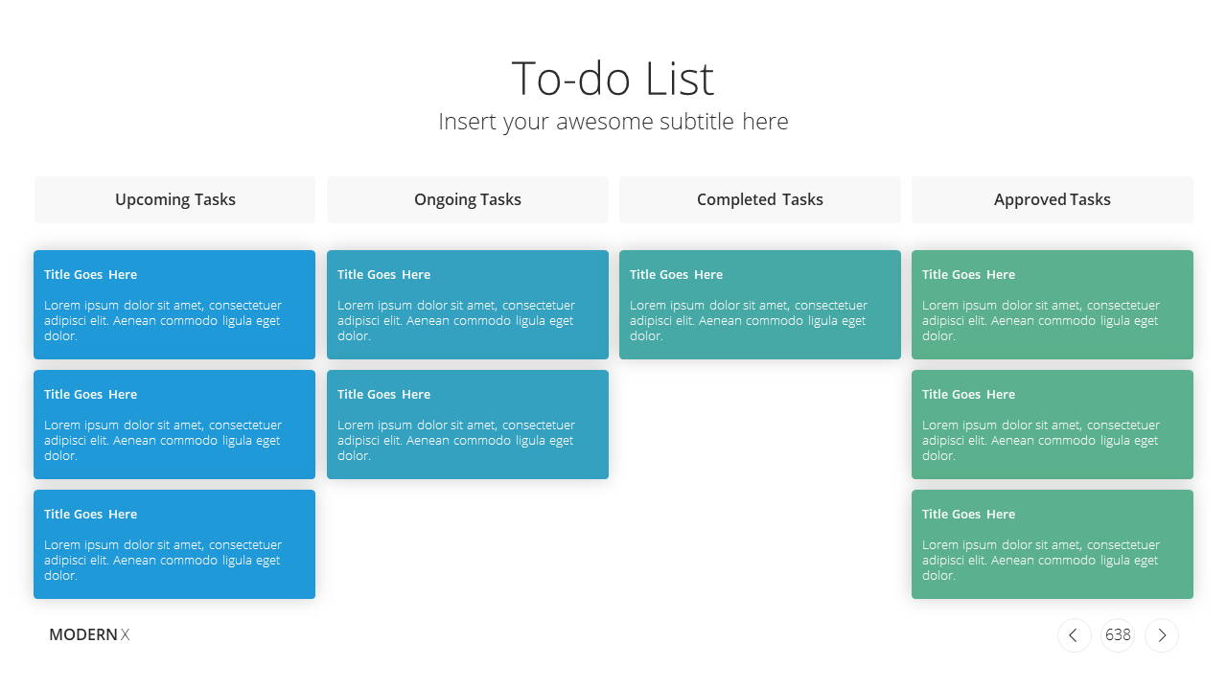Click the second Upcoming Tasks card

point(174,425)
